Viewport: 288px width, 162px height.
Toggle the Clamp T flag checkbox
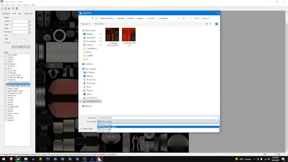click(5, 62)
